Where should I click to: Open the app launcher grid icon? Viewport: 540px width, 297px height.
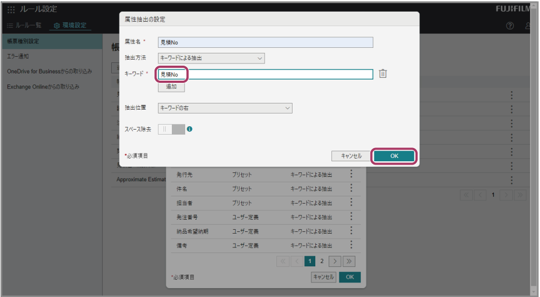[x=11, y=9]
